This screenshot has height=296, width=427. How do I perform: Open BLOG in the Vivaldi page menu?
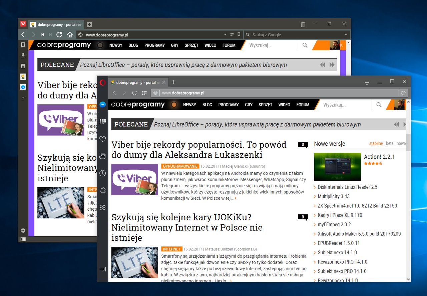click(133, 45)
